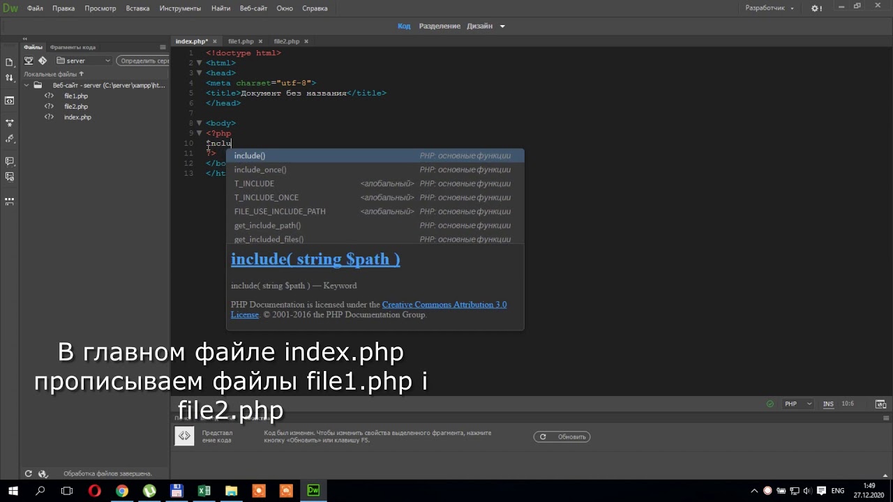Select file1.php in the Files panel
Screen dimensions: 893x502
[x=76, y=96]
